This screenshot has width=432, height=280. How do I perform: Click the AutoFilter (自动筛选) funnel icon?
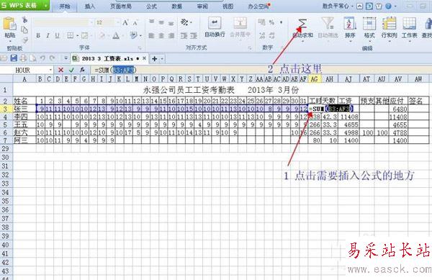tap(328, 24)
